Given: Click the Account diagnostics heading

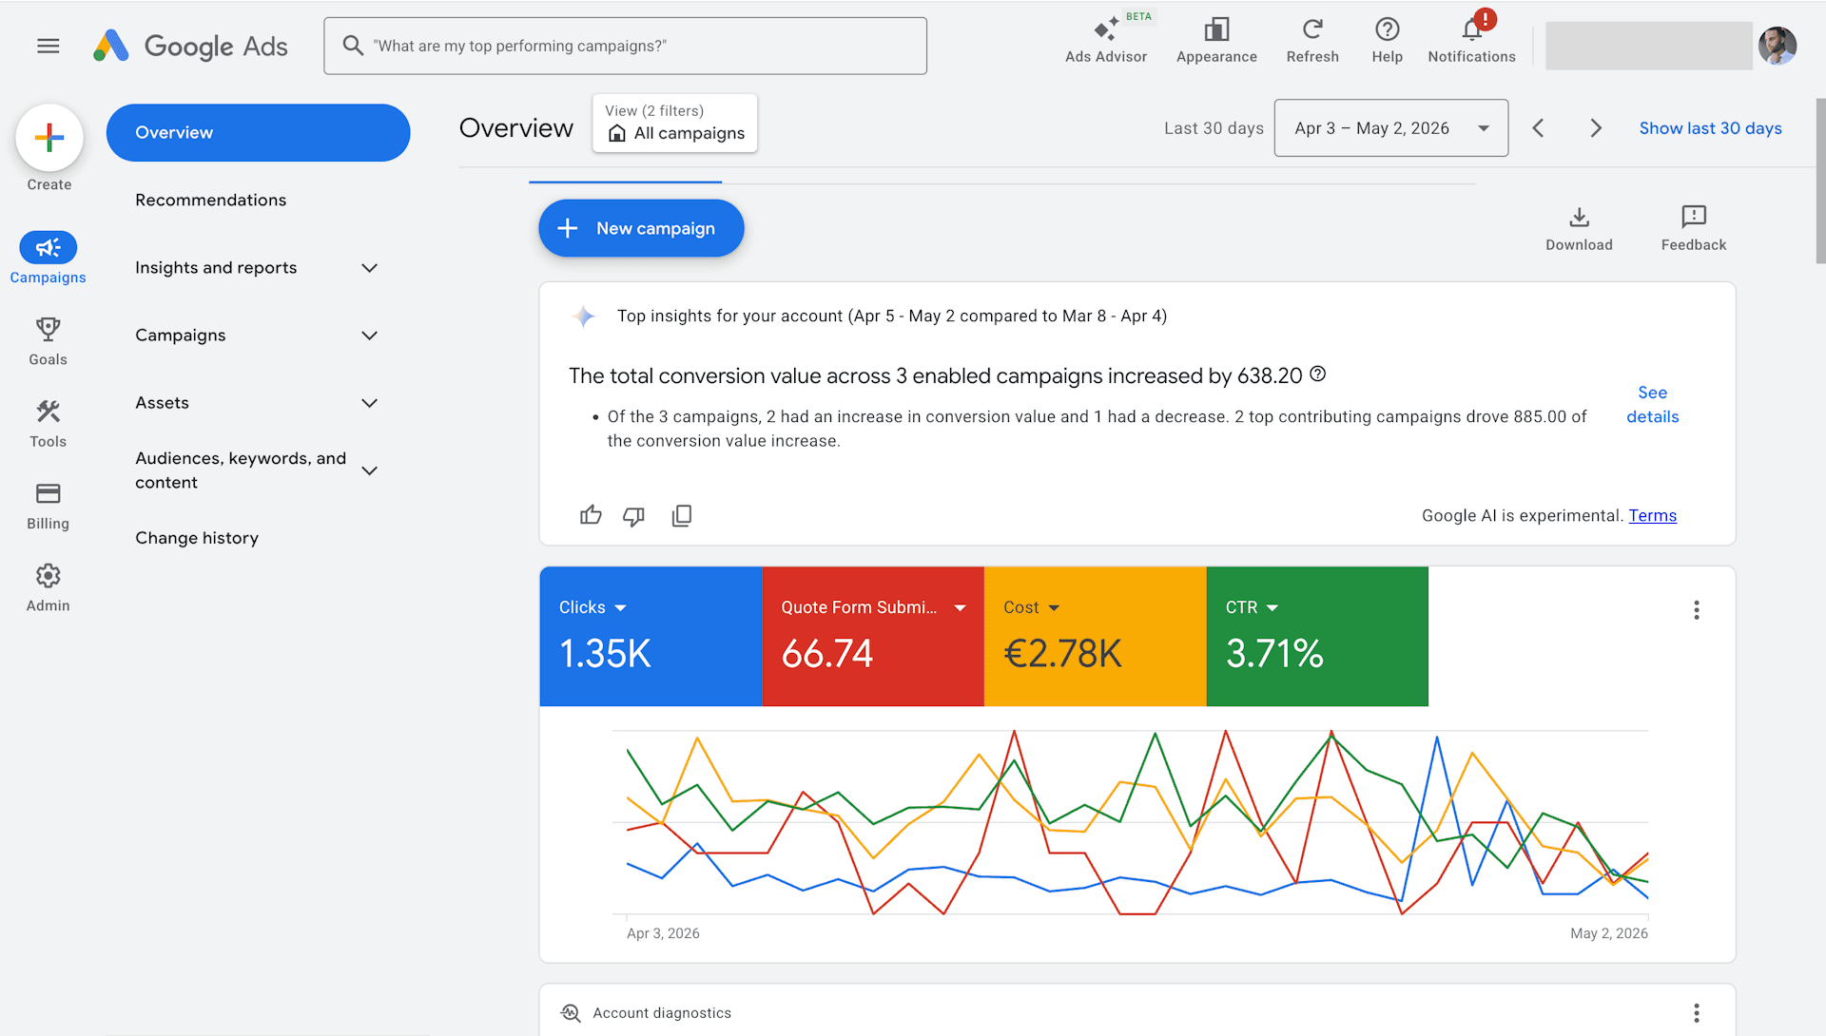Looking at the screenshot, I should [x=662, y=1013].
